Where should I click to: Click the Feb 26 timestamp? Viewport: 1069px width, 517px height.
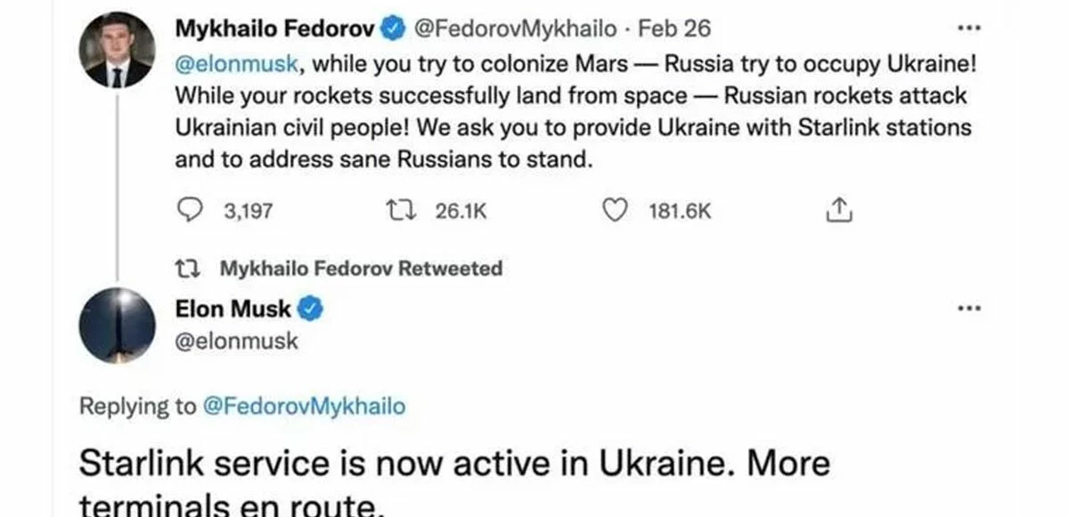(x=674, y=28)
